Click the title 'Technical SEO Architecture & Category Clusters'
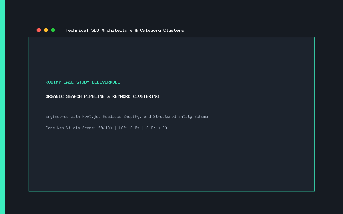 125,30
